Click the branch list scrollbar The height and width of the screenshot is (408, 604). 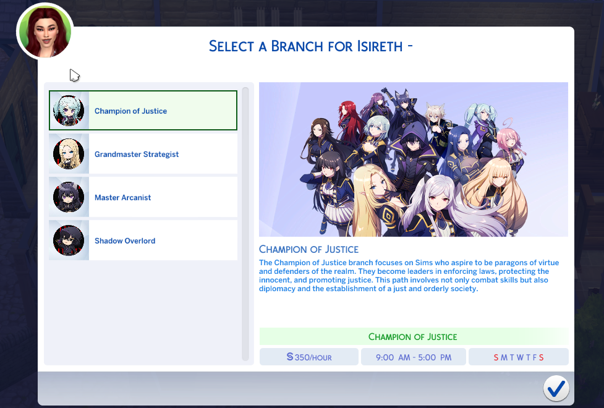coord(245,224)
